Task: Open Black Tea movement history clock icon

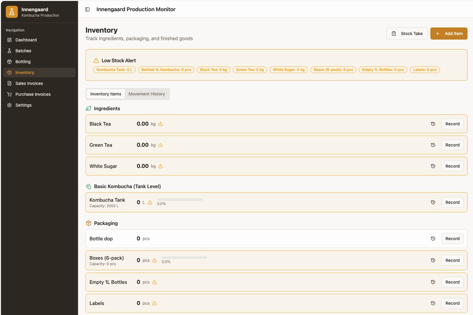Action: (433, 124)
